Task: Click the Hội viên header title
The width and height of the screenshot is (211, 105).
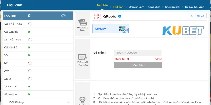Action: [15, 5]
